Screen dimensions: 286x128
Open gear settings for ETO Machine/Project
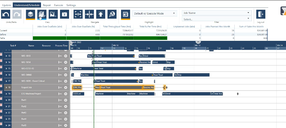coord(66,94)
